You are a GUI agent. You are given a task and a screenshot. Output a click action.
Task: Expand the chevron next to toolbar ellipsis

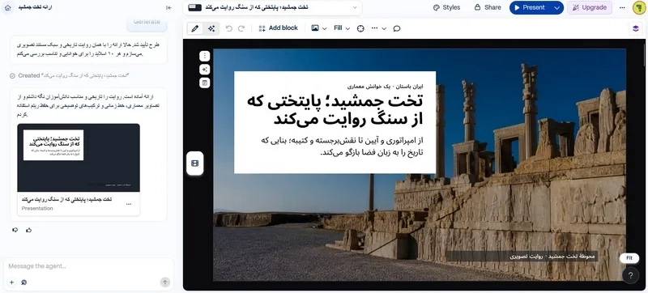[x=384, y=28]
